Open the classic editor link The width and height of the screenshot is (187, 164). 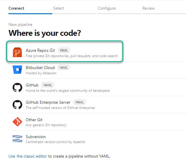(x=28, y=156)
